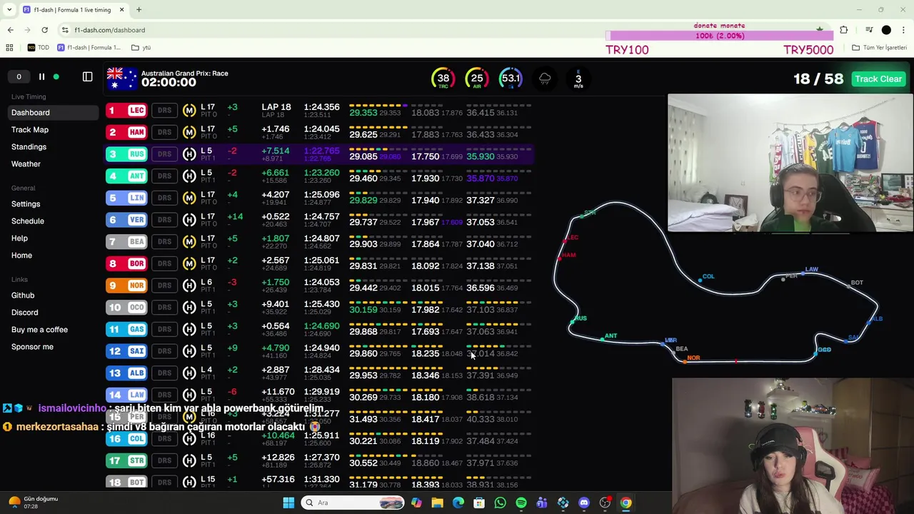Image resolution: width=914 pixels, height=514 pixels.
Task: Open the Windows Start menu
Action: click(x=288, y=503)
